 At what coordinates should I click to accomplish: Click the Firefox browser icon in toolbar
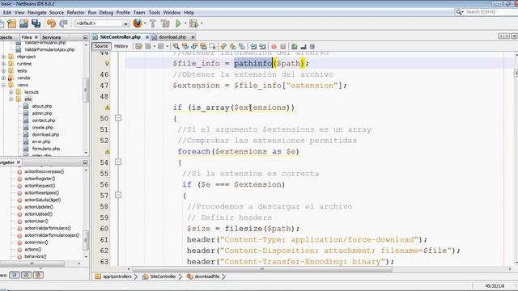pyautogui.click(x=138, y=23)
